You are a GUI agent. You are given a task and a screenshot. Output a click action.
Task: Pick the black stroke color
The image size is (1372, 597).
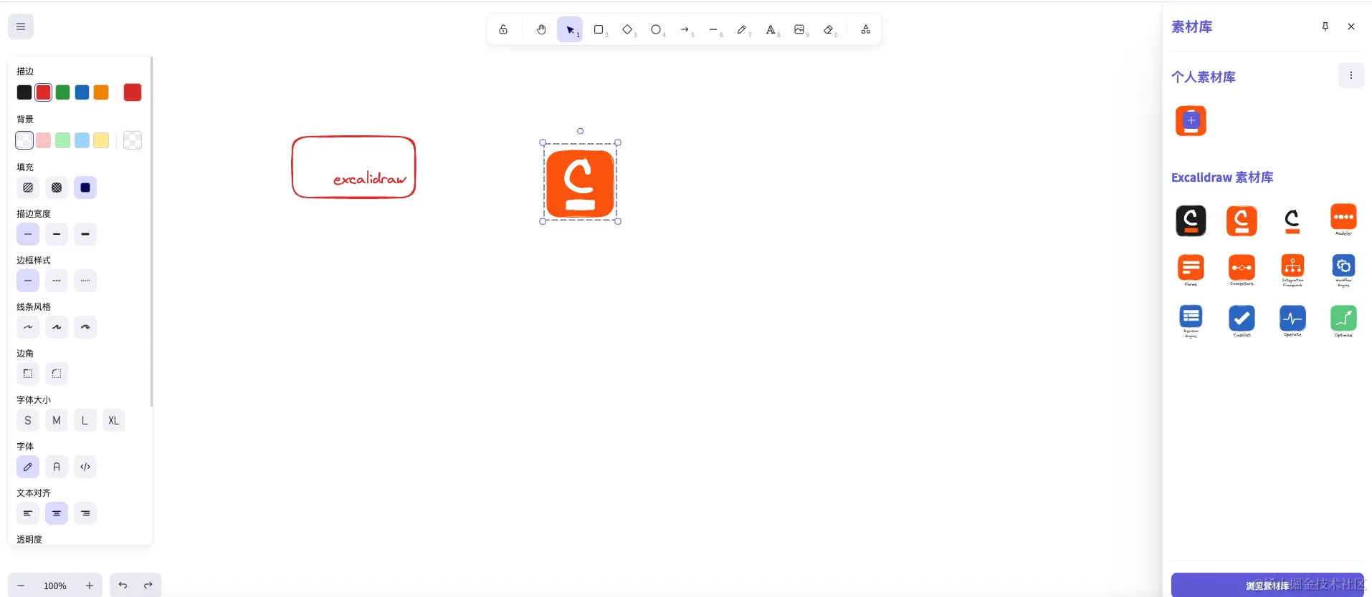[24, 92]
